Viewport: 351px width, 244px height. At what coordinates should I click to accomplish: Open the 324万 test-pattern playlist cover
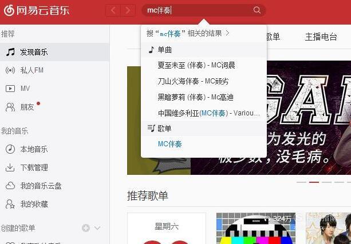click(255, 229)
